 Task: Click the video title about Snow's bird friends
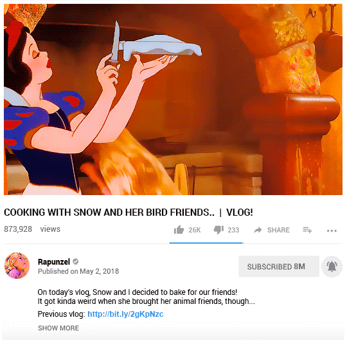[x=129, y=212]
